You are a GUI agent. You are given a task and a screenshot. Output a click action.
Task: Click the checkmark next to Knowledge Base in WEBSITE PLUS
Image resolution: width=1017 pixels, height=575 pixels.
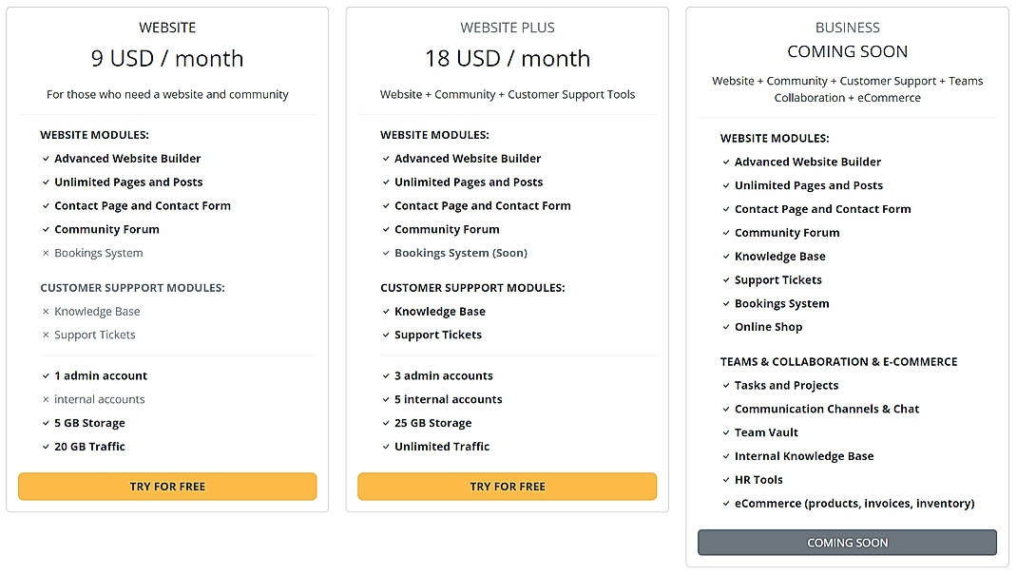coord(385,311)
